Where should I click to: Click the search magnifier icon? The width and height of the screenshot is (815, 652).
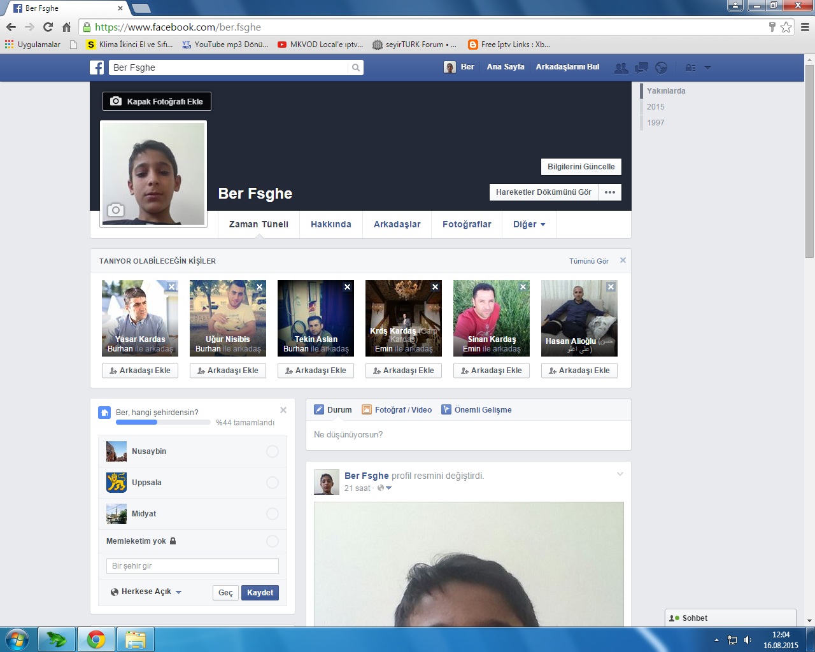click(356, 67)
